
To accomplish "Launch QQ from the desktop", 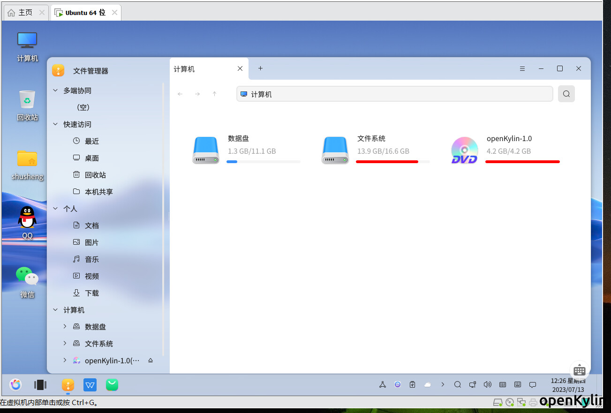I will click(27, 218).
